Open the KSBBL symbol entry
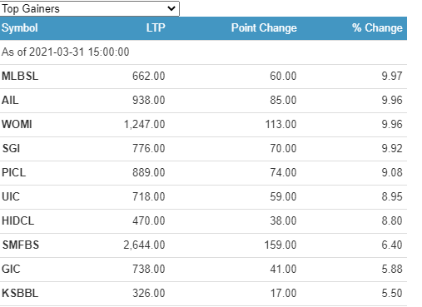The width and height of the screenshot is (422, 307). pyautogui.click(x=20, y=293)
